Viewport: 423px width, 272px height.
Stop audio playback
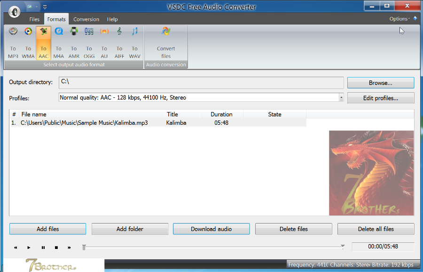56,248
